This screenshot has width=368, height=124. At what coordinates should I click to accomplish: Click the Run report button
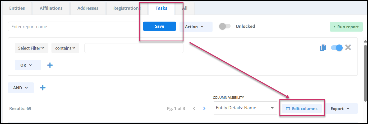[346, 27]
